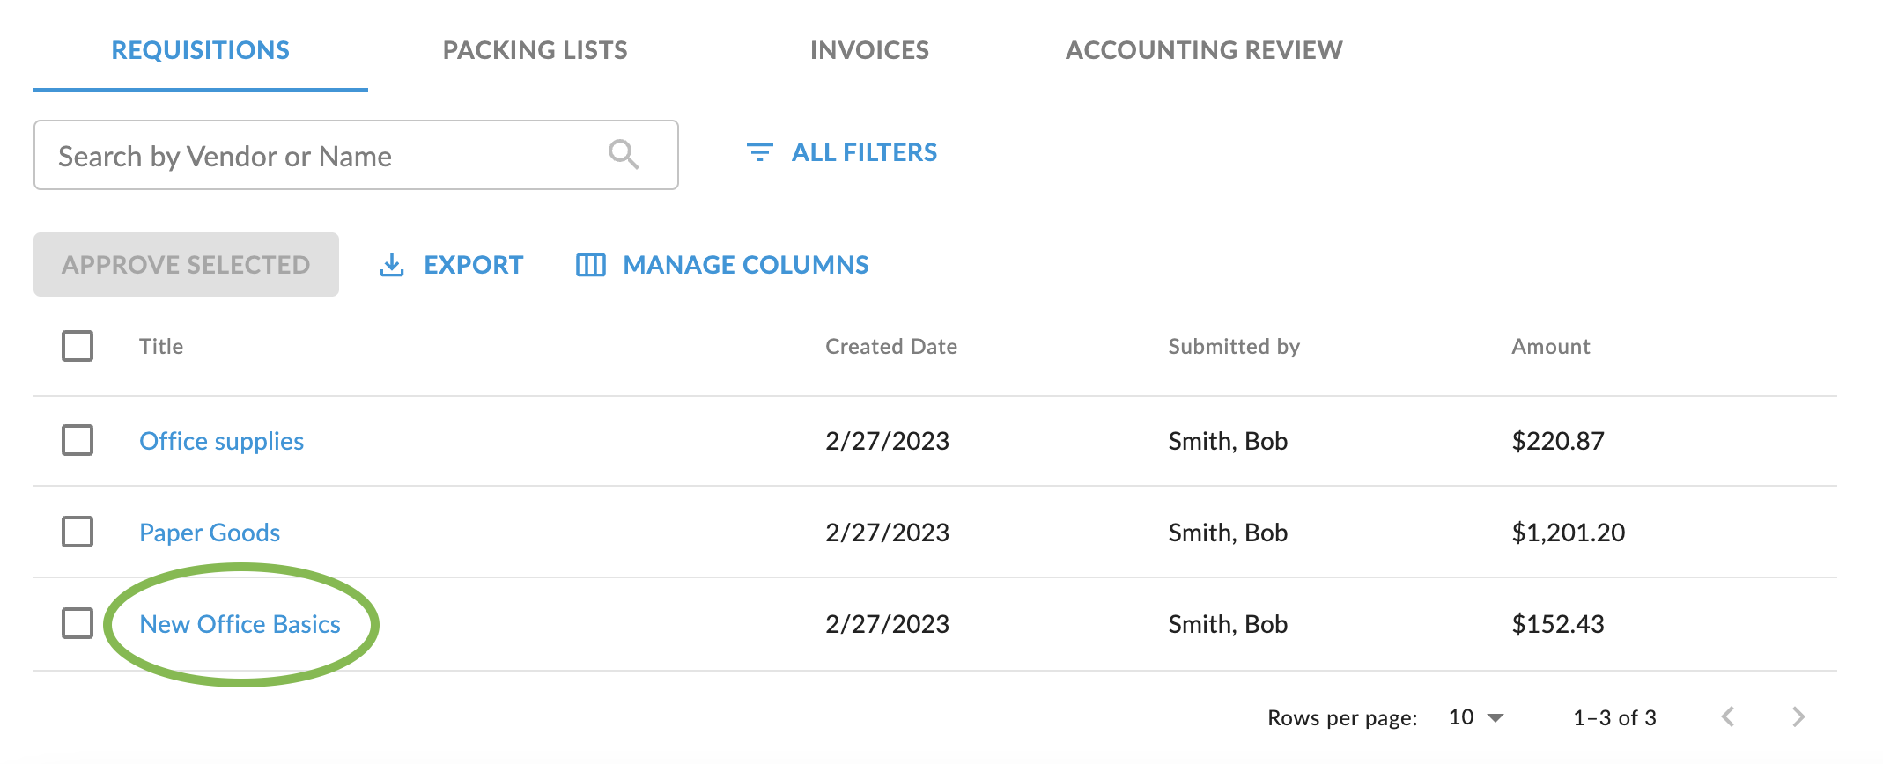1883x764 pixels.
Task: Go to next page arrow
Action: (x=1798, y=716)
